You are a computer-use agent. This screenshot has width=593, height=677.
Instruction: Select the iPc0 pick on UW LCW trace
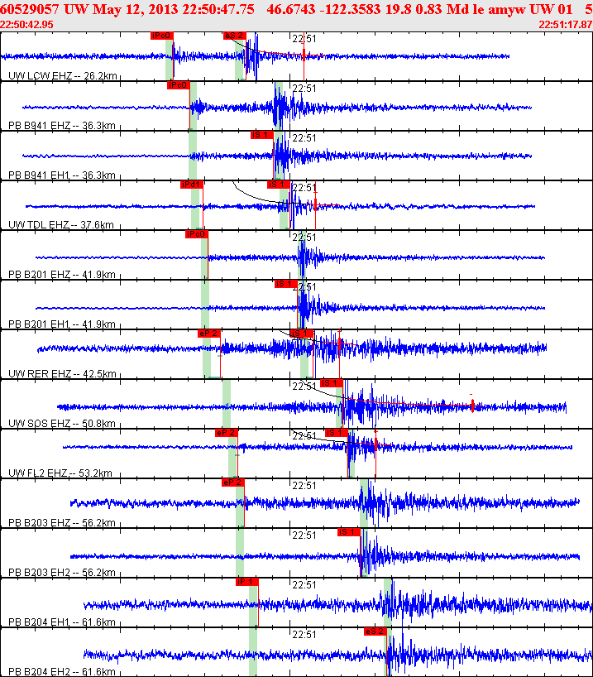tap(162, 36)
